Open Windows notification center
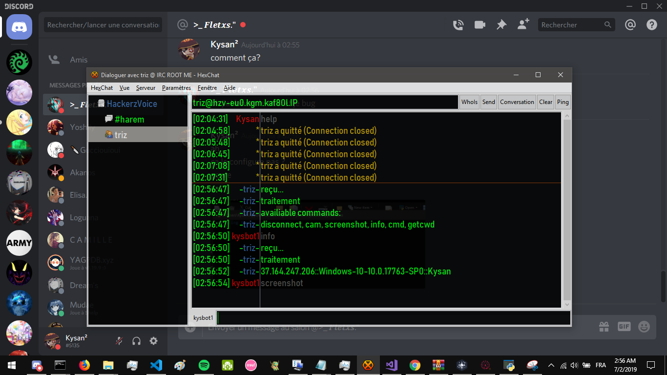The width and height of the screenshot is (667, 375). (651, 365)
